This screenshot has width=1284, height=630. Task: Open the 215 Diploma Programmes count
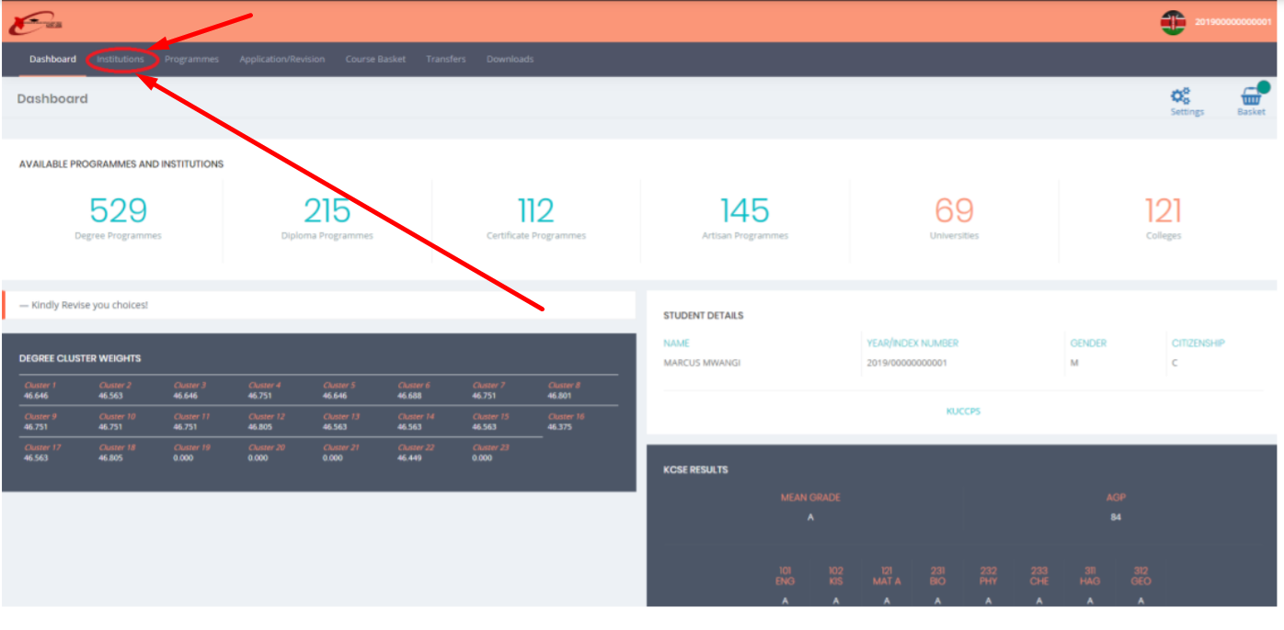tap(327, 211)
